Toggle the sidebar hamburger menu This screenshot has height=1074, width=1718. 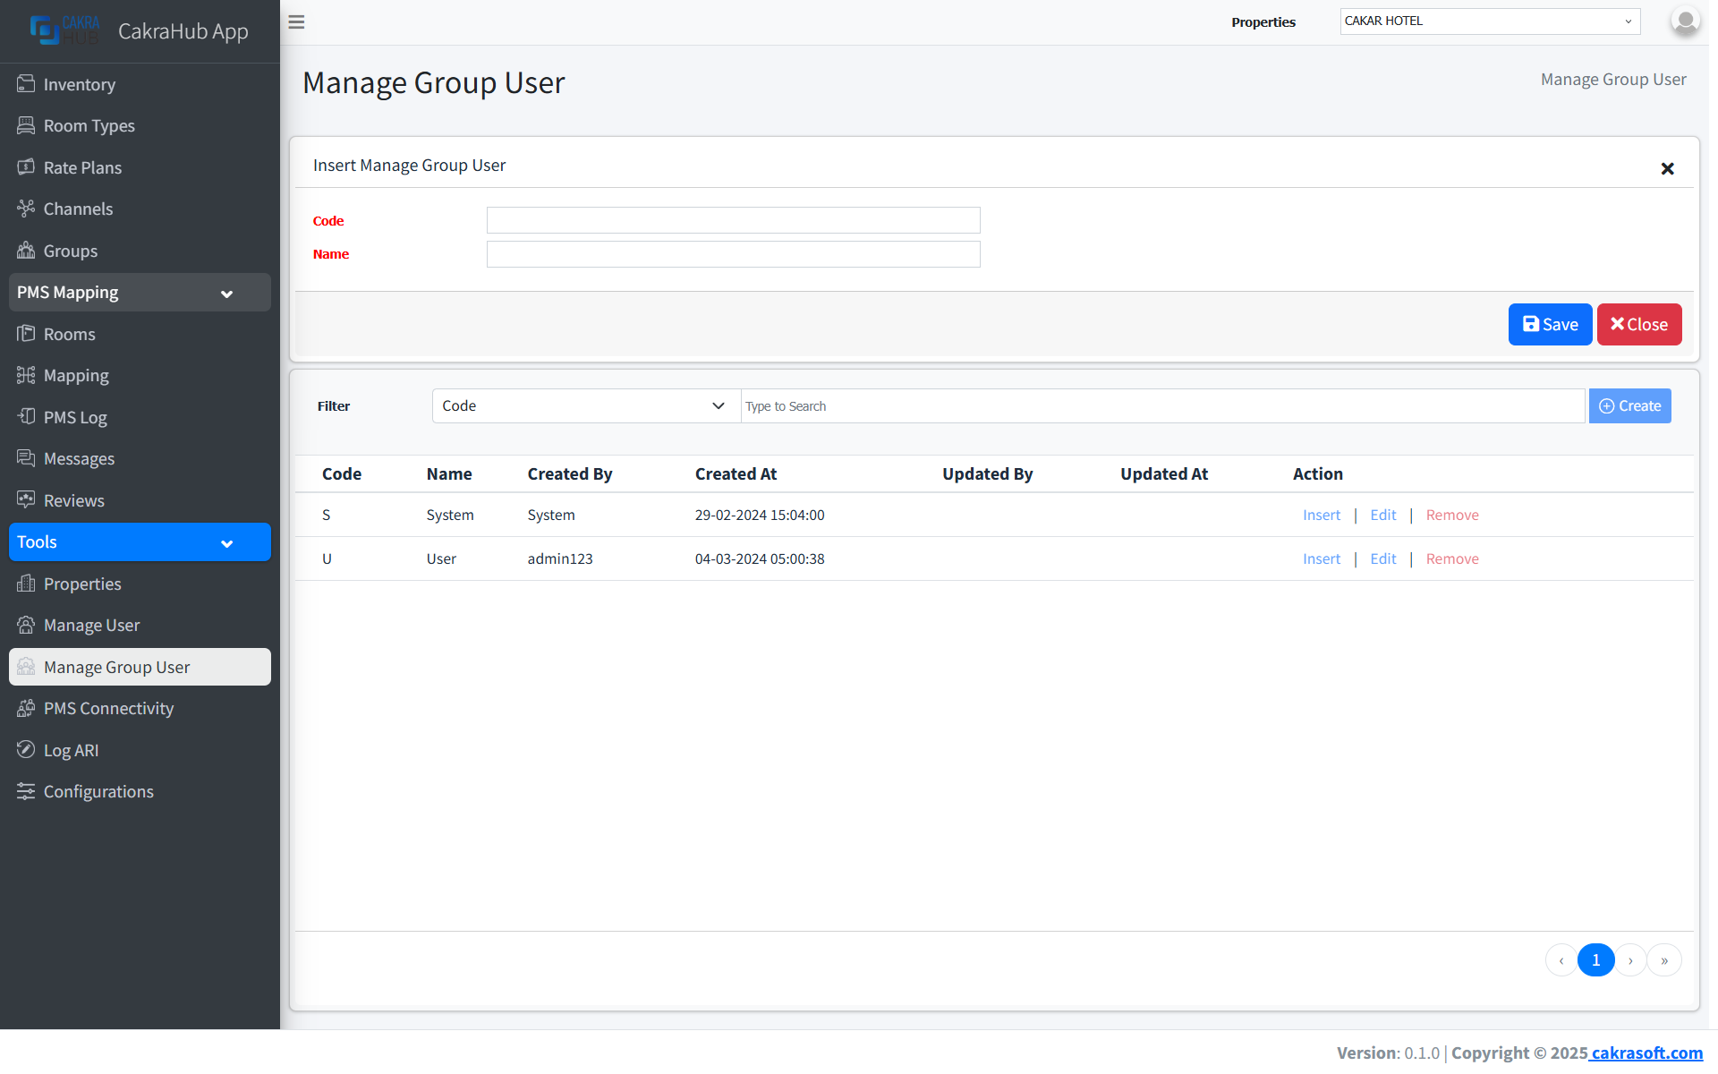[296, 21]
